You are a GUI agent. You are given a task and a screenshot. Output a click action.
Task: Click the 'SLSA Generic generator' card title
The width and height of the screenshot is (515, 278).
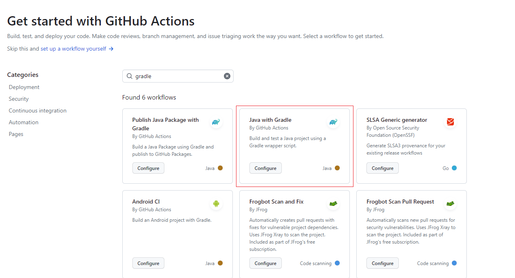point(397,120)
